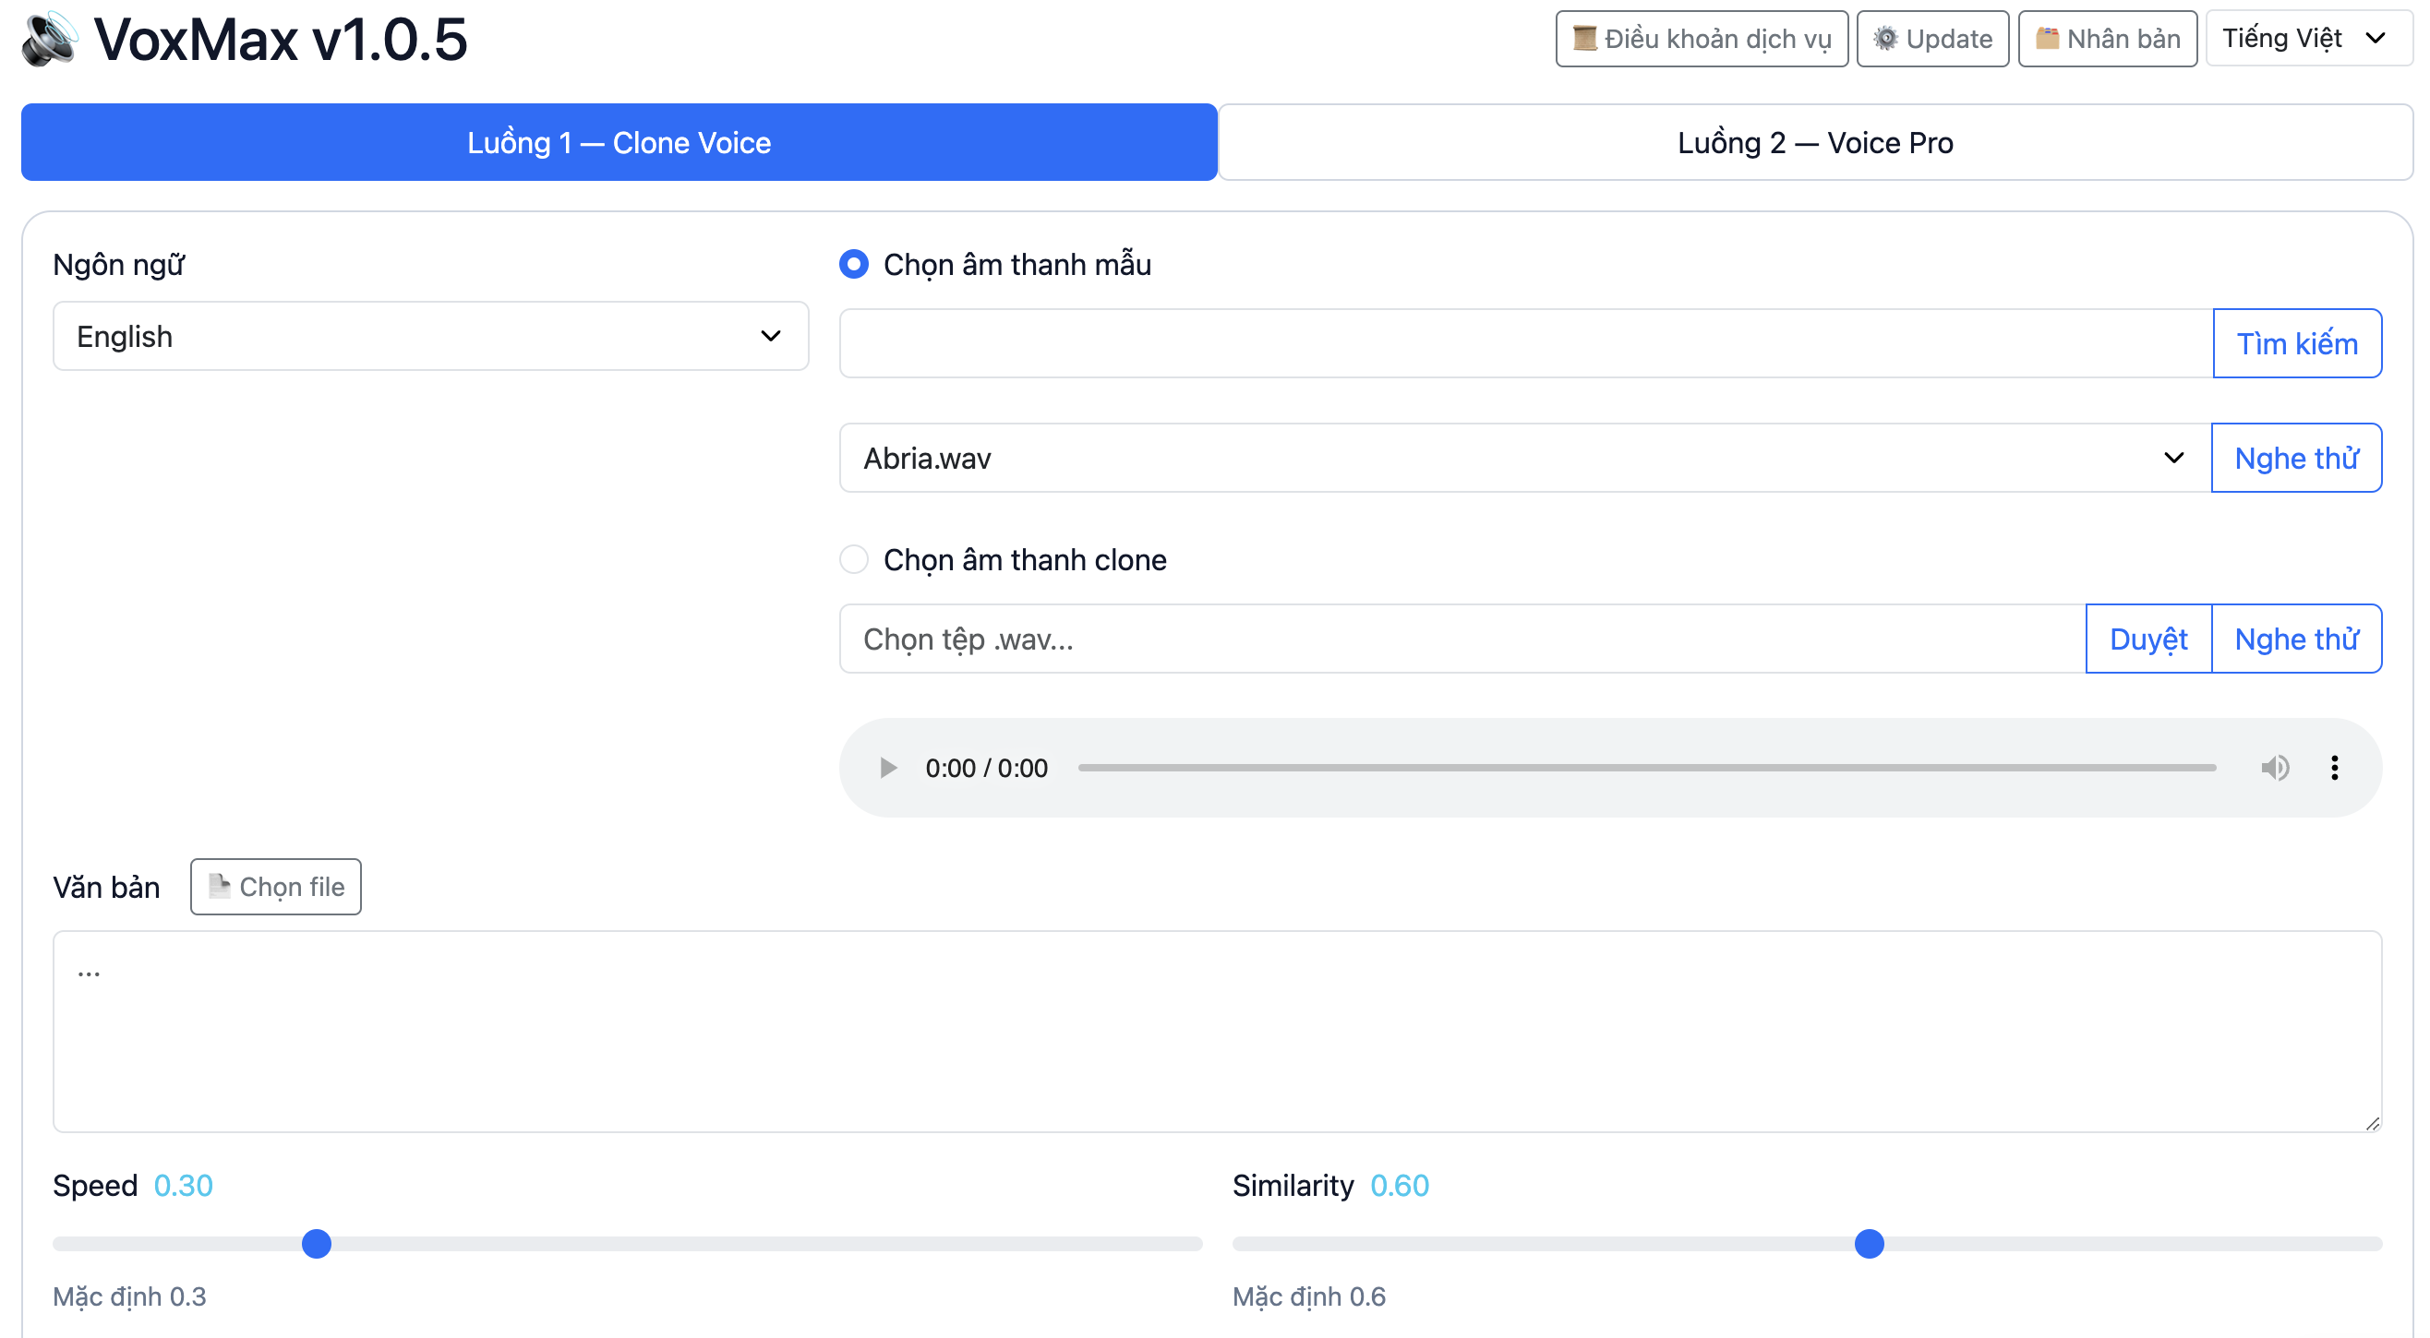Image resolution: width=2430 pixels, height=1338 pixels.
Task: Click the Update gear button
Action: tap(1932, 39)
